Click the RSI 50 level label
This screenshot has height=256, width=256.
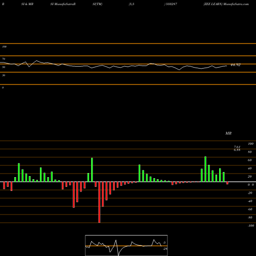4,67
